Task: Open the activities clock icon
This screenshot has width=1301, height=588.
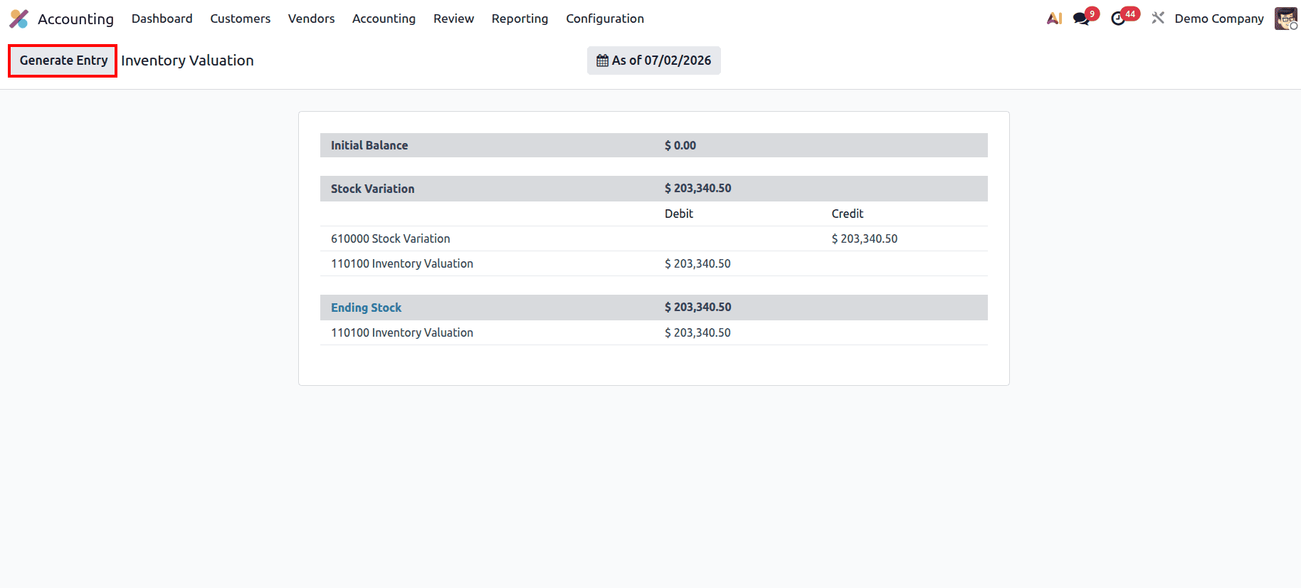Action: click(1118, 19)
